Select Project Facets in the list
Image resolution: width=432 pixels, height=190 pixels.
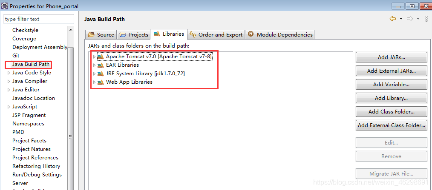point(29,141)
